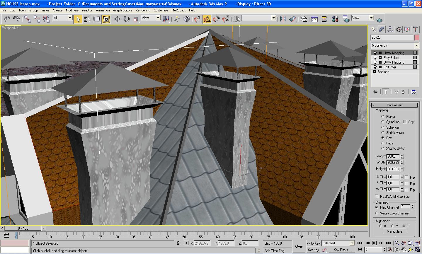
Task: Click the time slider 0 / 100 handle
Action: coord(23,228)
